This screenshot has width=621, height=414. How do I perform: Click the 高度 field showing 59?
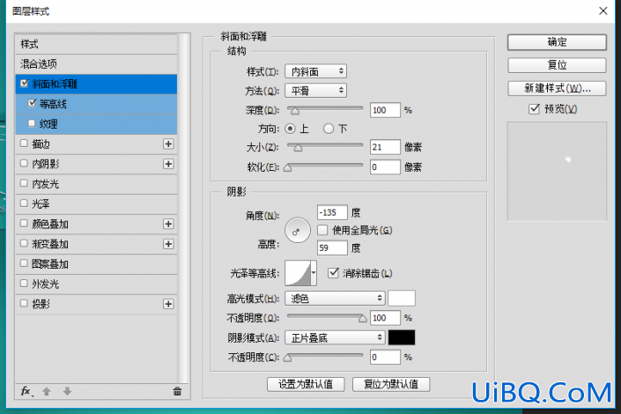pyautogui.click(x=332, y=248)
